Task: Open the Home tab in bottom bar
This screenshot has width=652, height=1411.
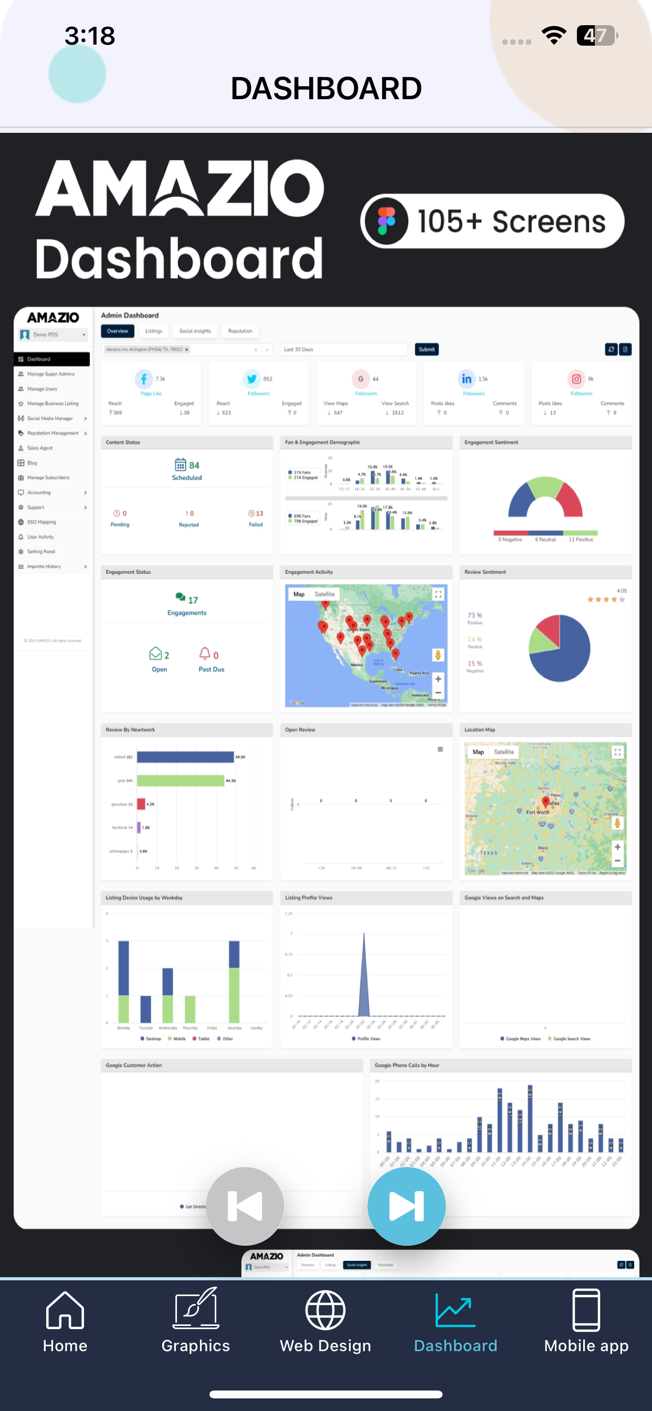Action: coord(65,1322)
